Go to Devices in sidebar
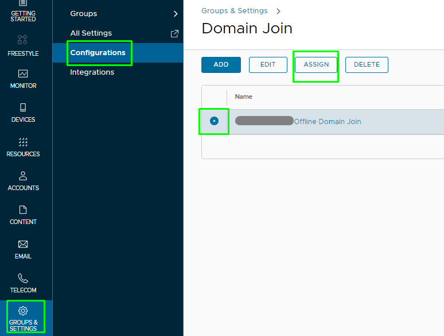 [23, 113]
